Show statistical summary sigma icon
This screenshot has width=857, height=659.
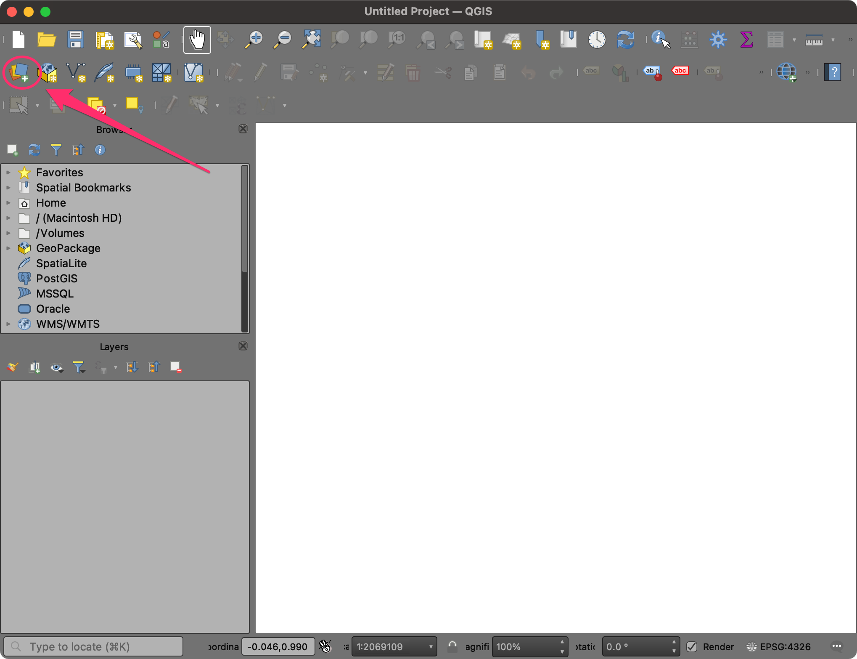click(x=746, y=40)
